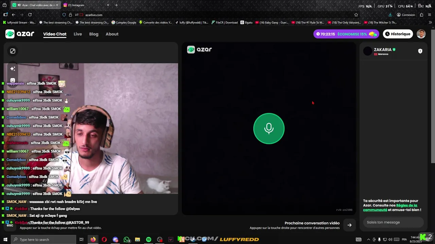Click the esc end chat key

pyautogui.click(x=10, y=225)
